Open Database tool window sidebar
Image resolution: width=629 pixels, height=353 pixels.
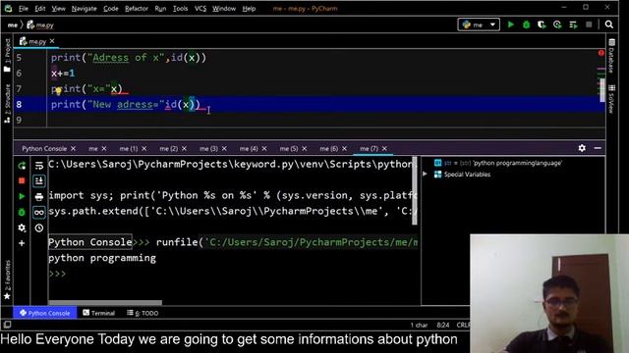611,56
